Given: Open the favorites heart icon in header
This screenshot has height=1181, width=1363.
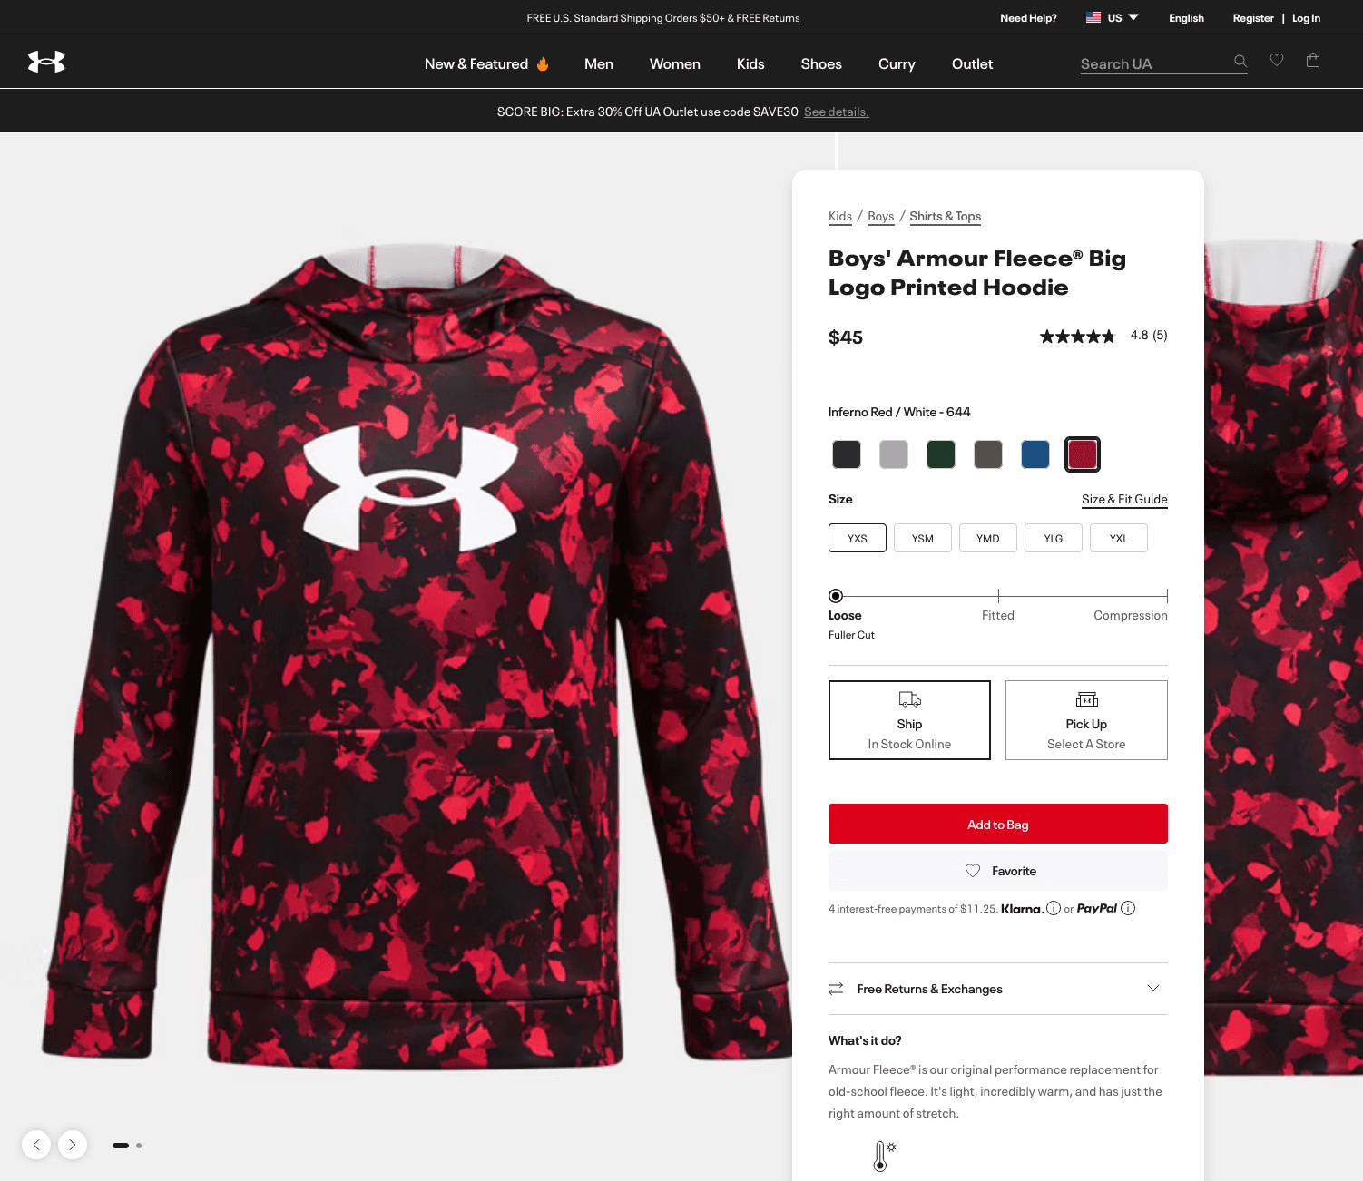Looking at the screenshot, I should 1277,60.
